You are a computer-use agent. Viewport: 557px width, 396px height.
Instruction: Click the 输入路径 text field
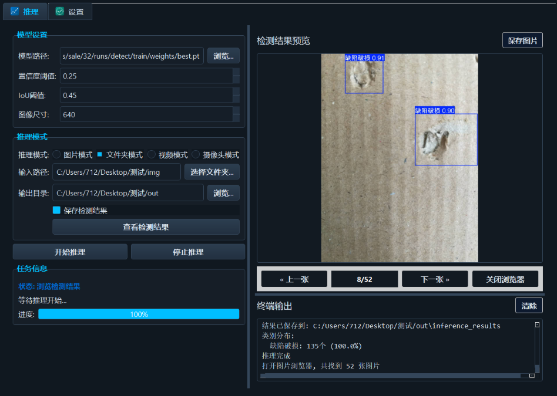point(116,171)
